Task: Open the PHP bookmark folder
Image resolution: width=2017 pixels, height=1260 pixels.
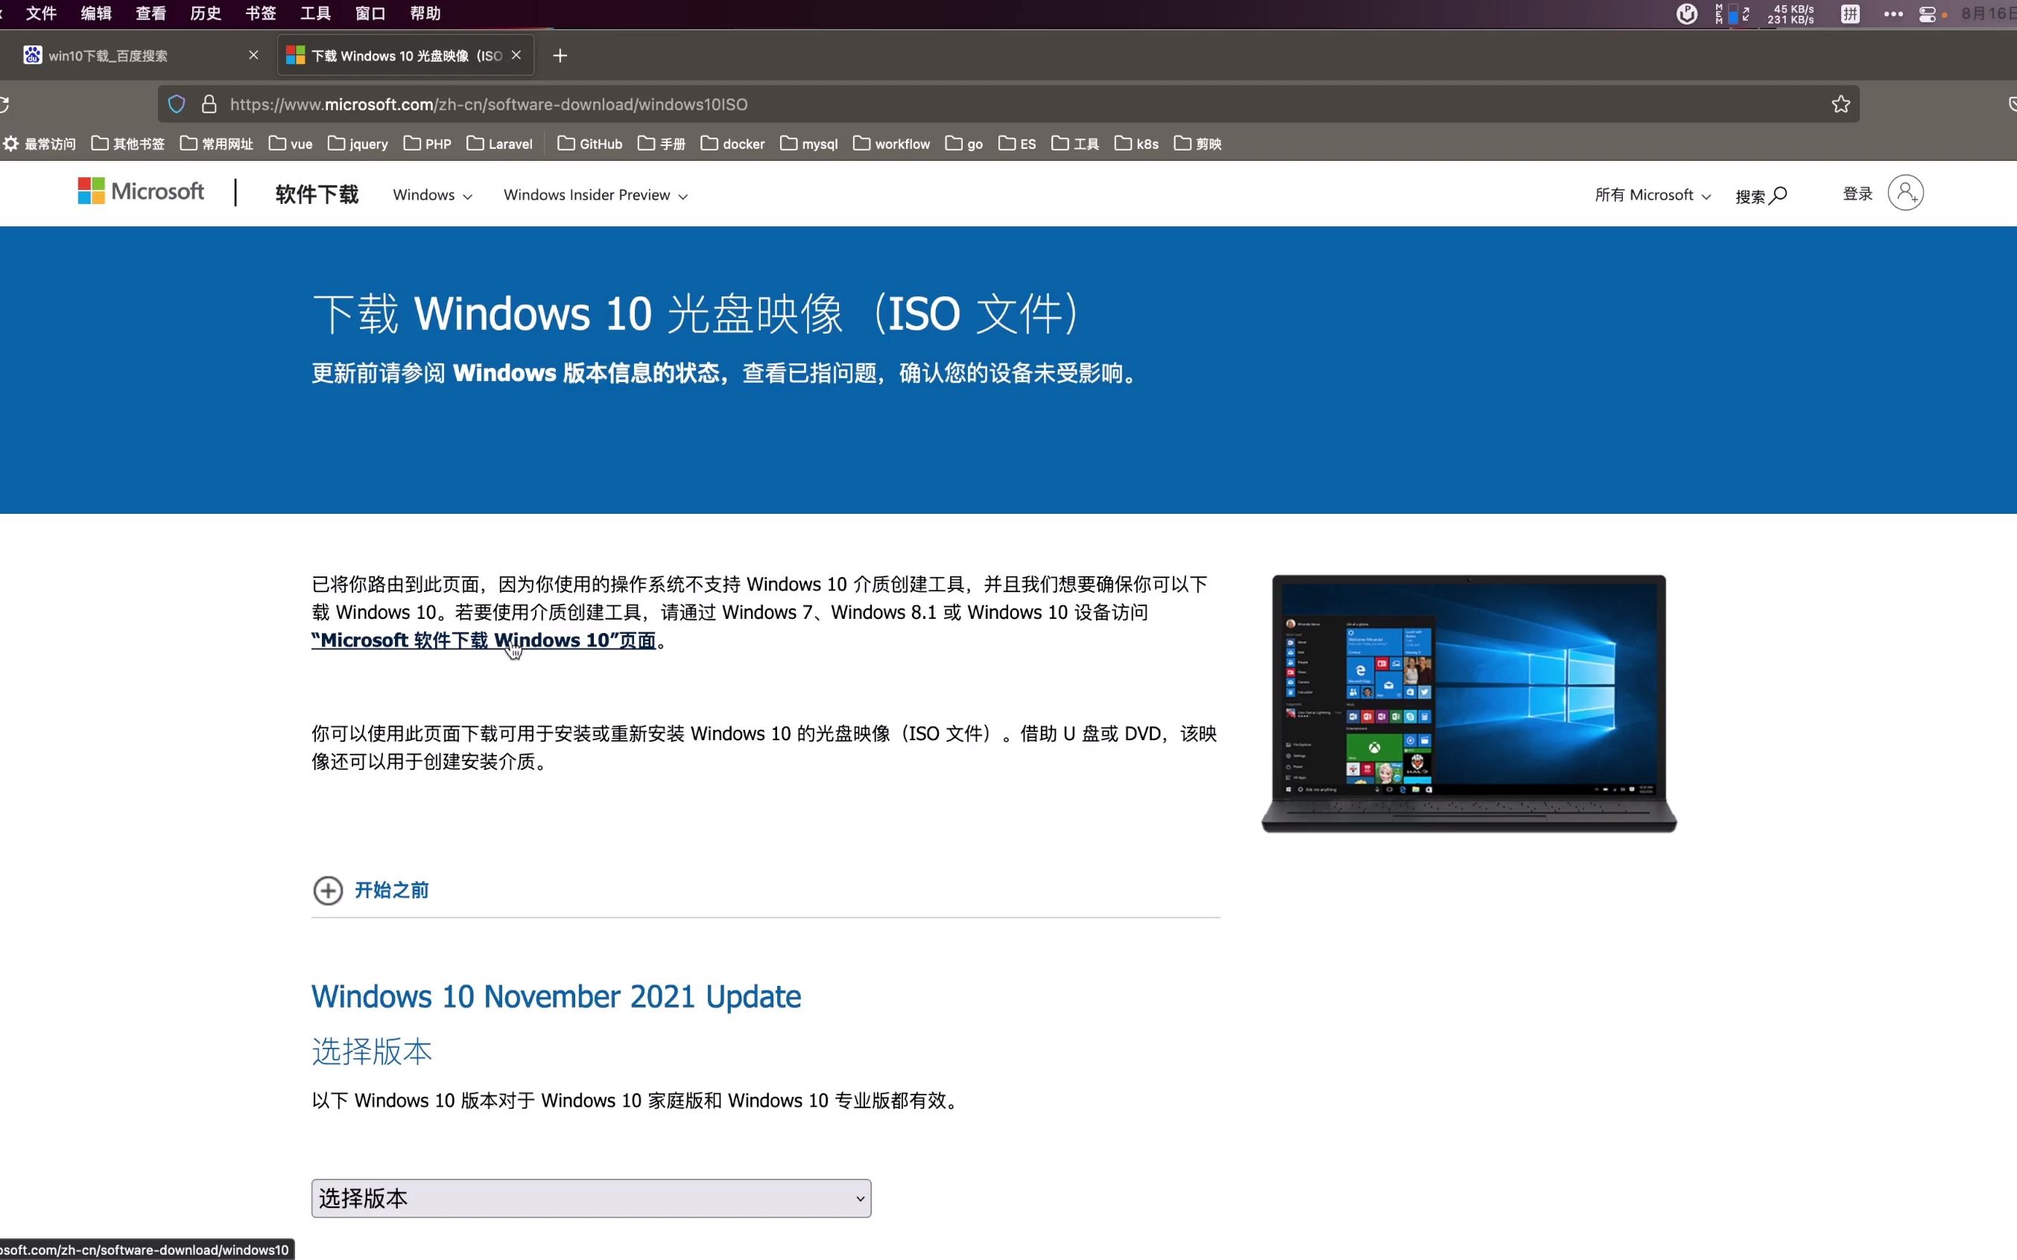Action: (x=428, y=144)
